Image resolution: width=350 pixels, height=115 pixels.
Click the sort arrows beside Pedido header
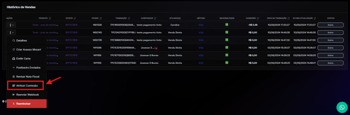pyautogui.click(x=101, y=18)
